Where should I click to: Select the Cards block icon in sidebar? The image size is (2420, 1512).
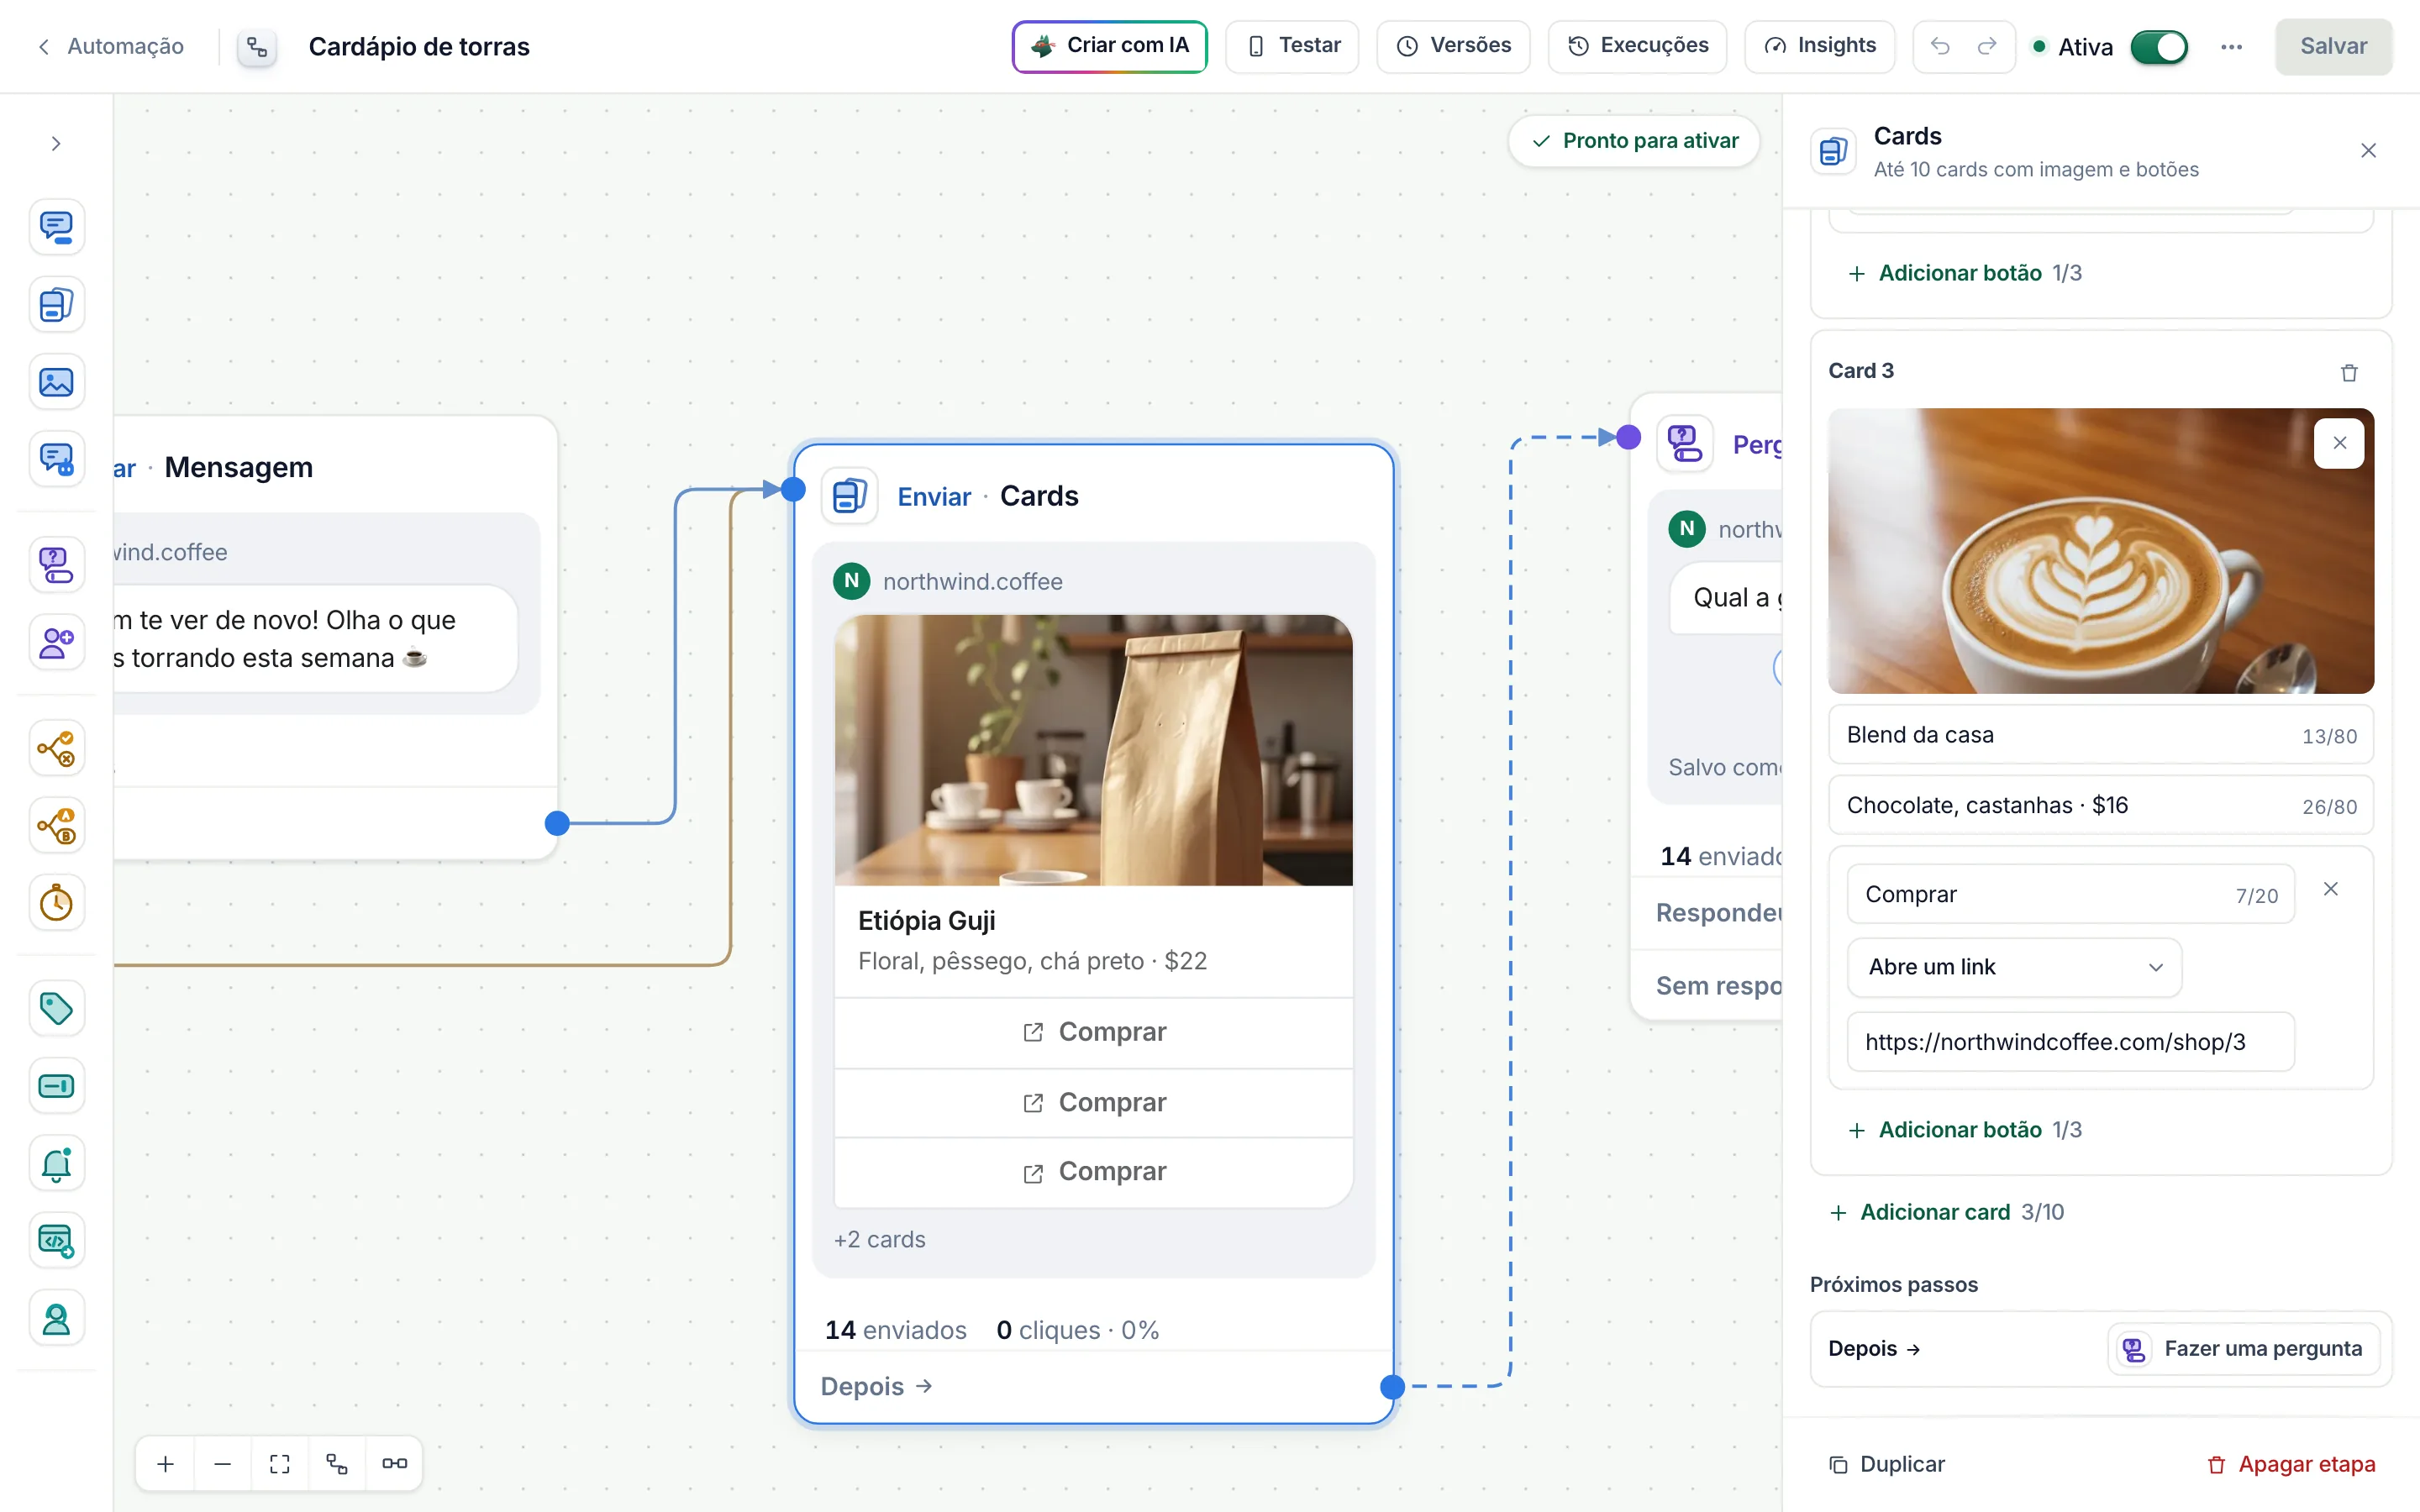[x=56, y=304]
